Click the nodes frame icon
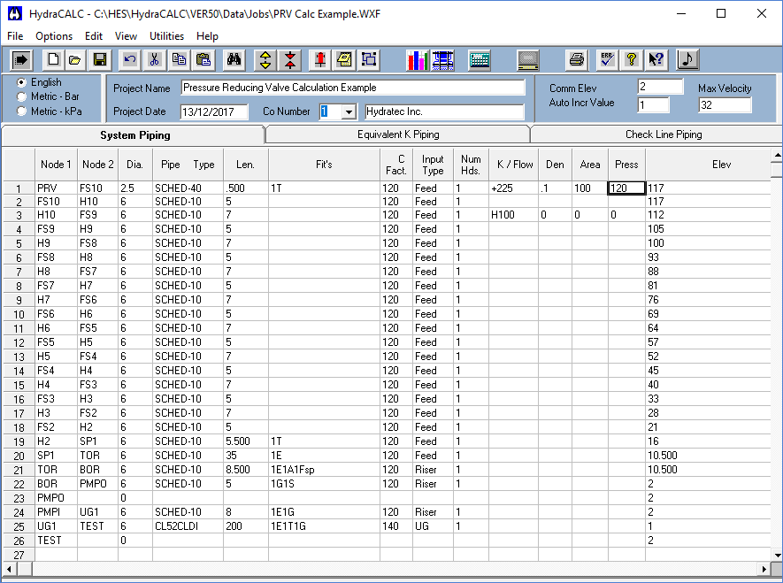 coord(369,60)
